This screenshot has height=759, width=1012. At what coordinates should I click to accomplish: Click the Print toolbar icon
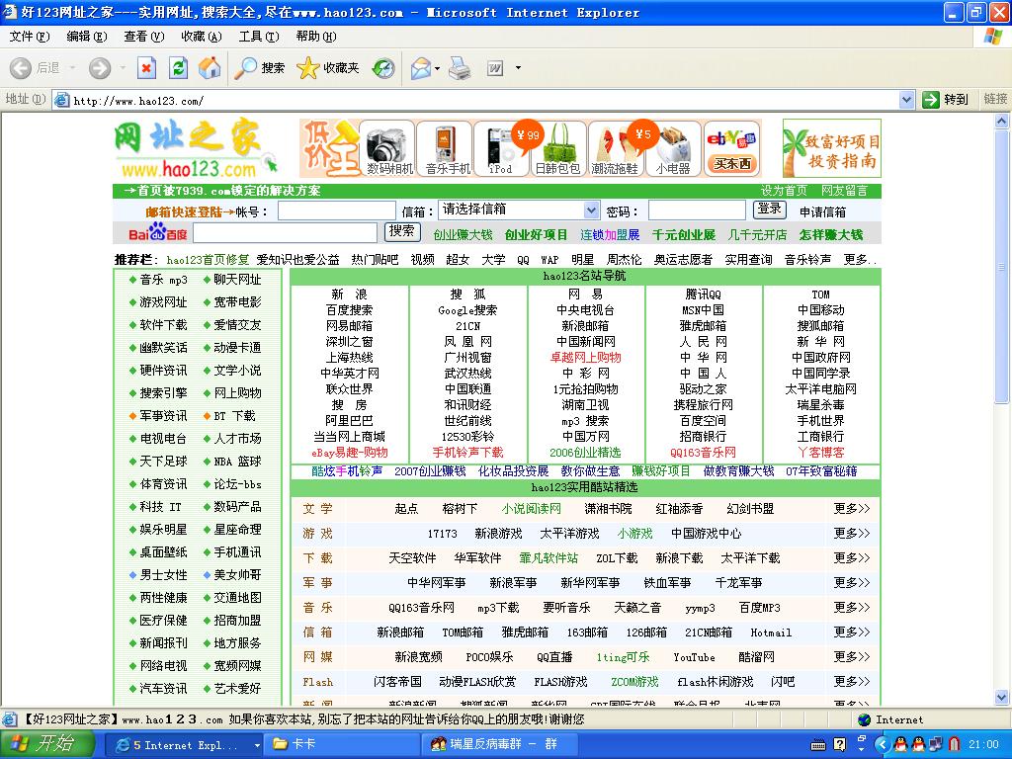click(460, 68)
